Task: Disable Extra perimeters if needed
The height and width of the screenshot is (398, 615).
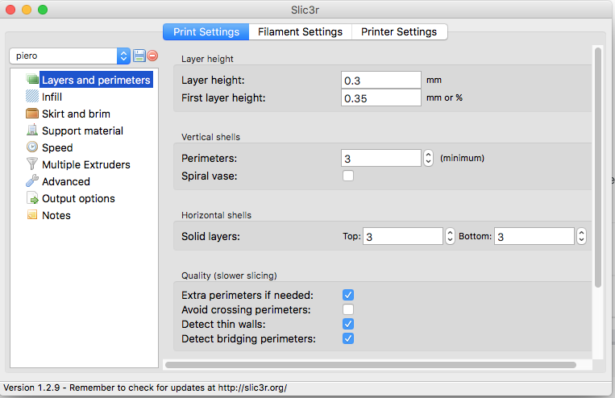Action: click(348, 295)
